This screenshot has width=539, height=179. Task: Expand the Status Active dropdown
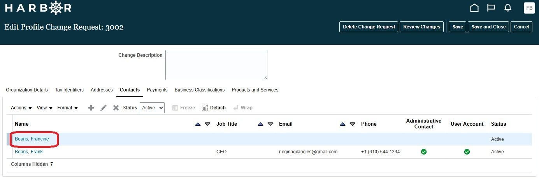152,108
